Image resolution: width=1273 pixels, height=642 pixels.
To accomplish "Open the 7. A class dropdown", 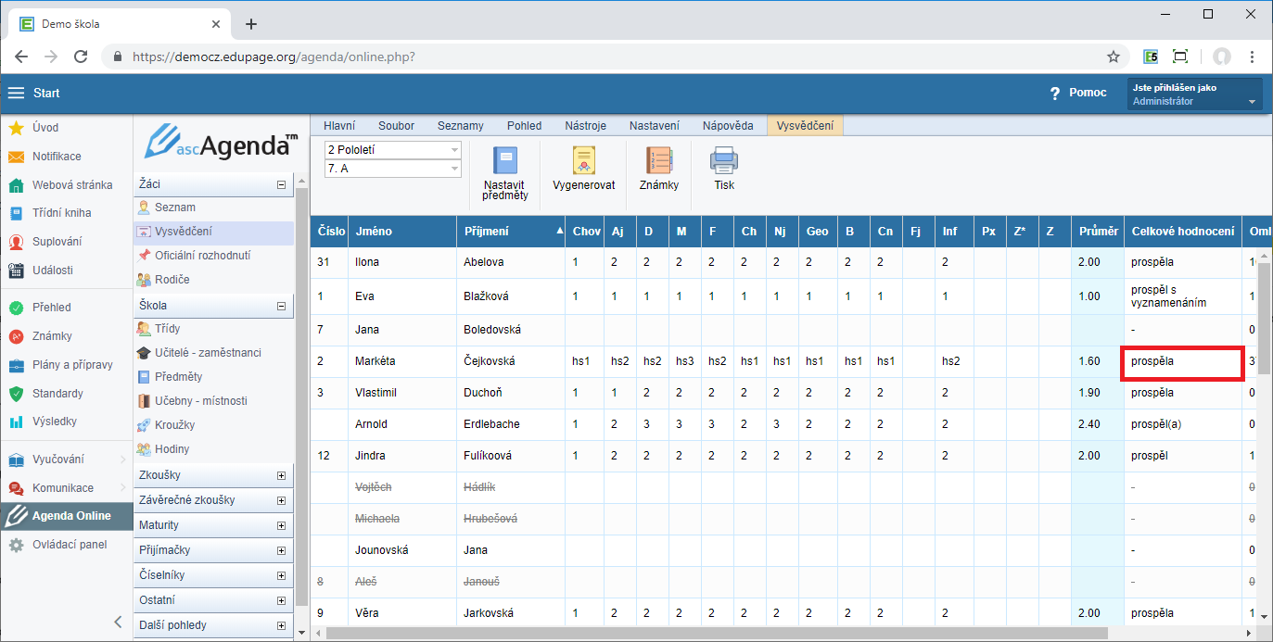I will pos(392,168).
